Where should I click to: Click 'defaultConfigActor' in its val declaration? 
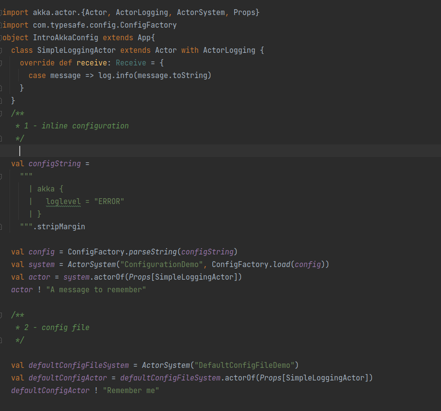tap(68, 378)
